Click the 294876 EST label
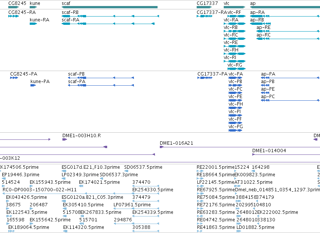Screen dimensions: 320x233 [x=123, y=220]
